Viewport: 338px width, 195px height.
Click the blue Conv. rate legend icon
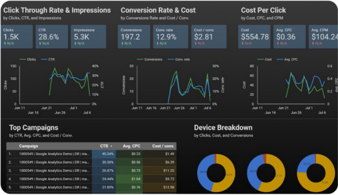(x=170, y=59)
